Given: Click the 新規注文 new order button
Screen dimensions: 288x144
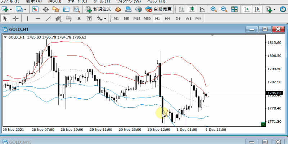Looking at the screenshot, I should (x=99, y=9).
